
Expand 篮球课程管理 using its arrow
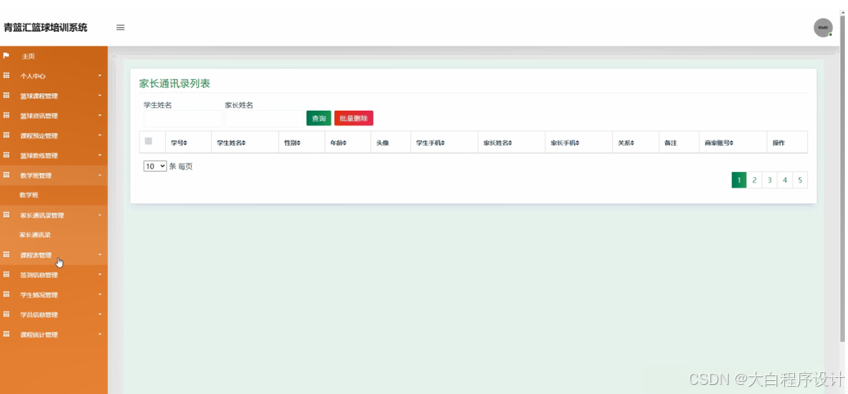point(100,95)
